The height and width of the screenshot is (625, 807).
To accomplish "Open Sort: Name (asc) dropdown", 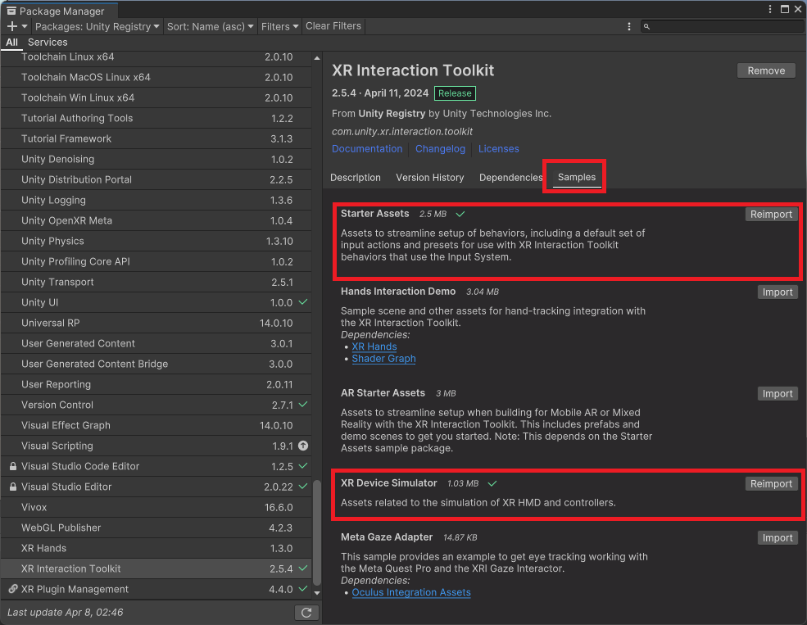I will click(x=210, y=26).
